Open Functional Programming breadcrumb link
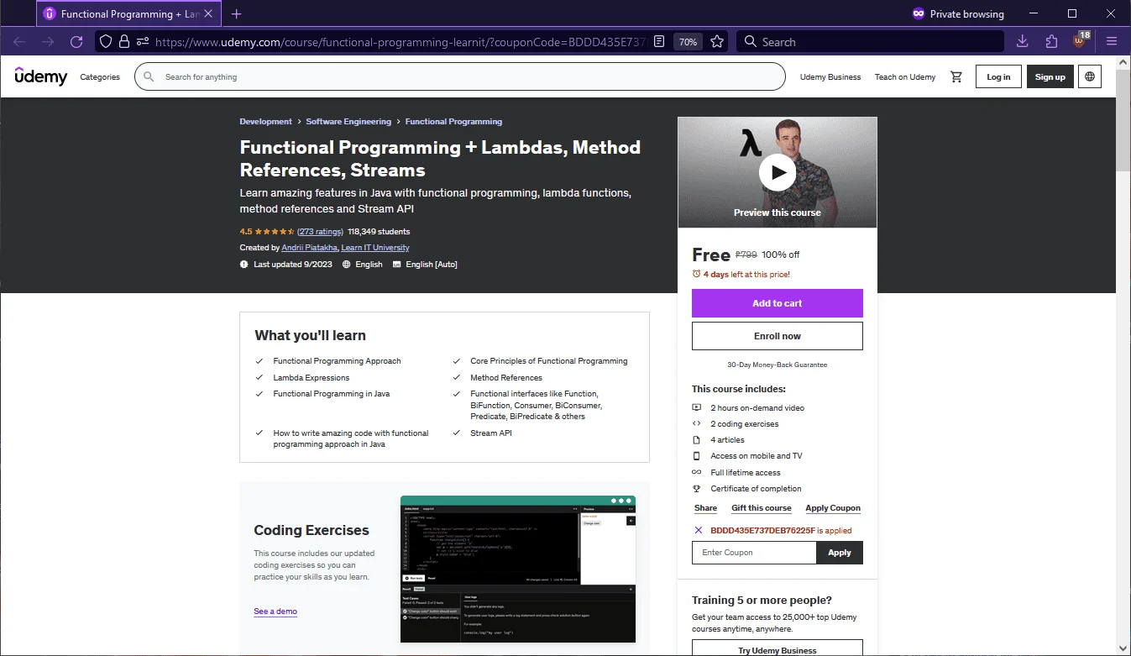 tap(453, 122)
